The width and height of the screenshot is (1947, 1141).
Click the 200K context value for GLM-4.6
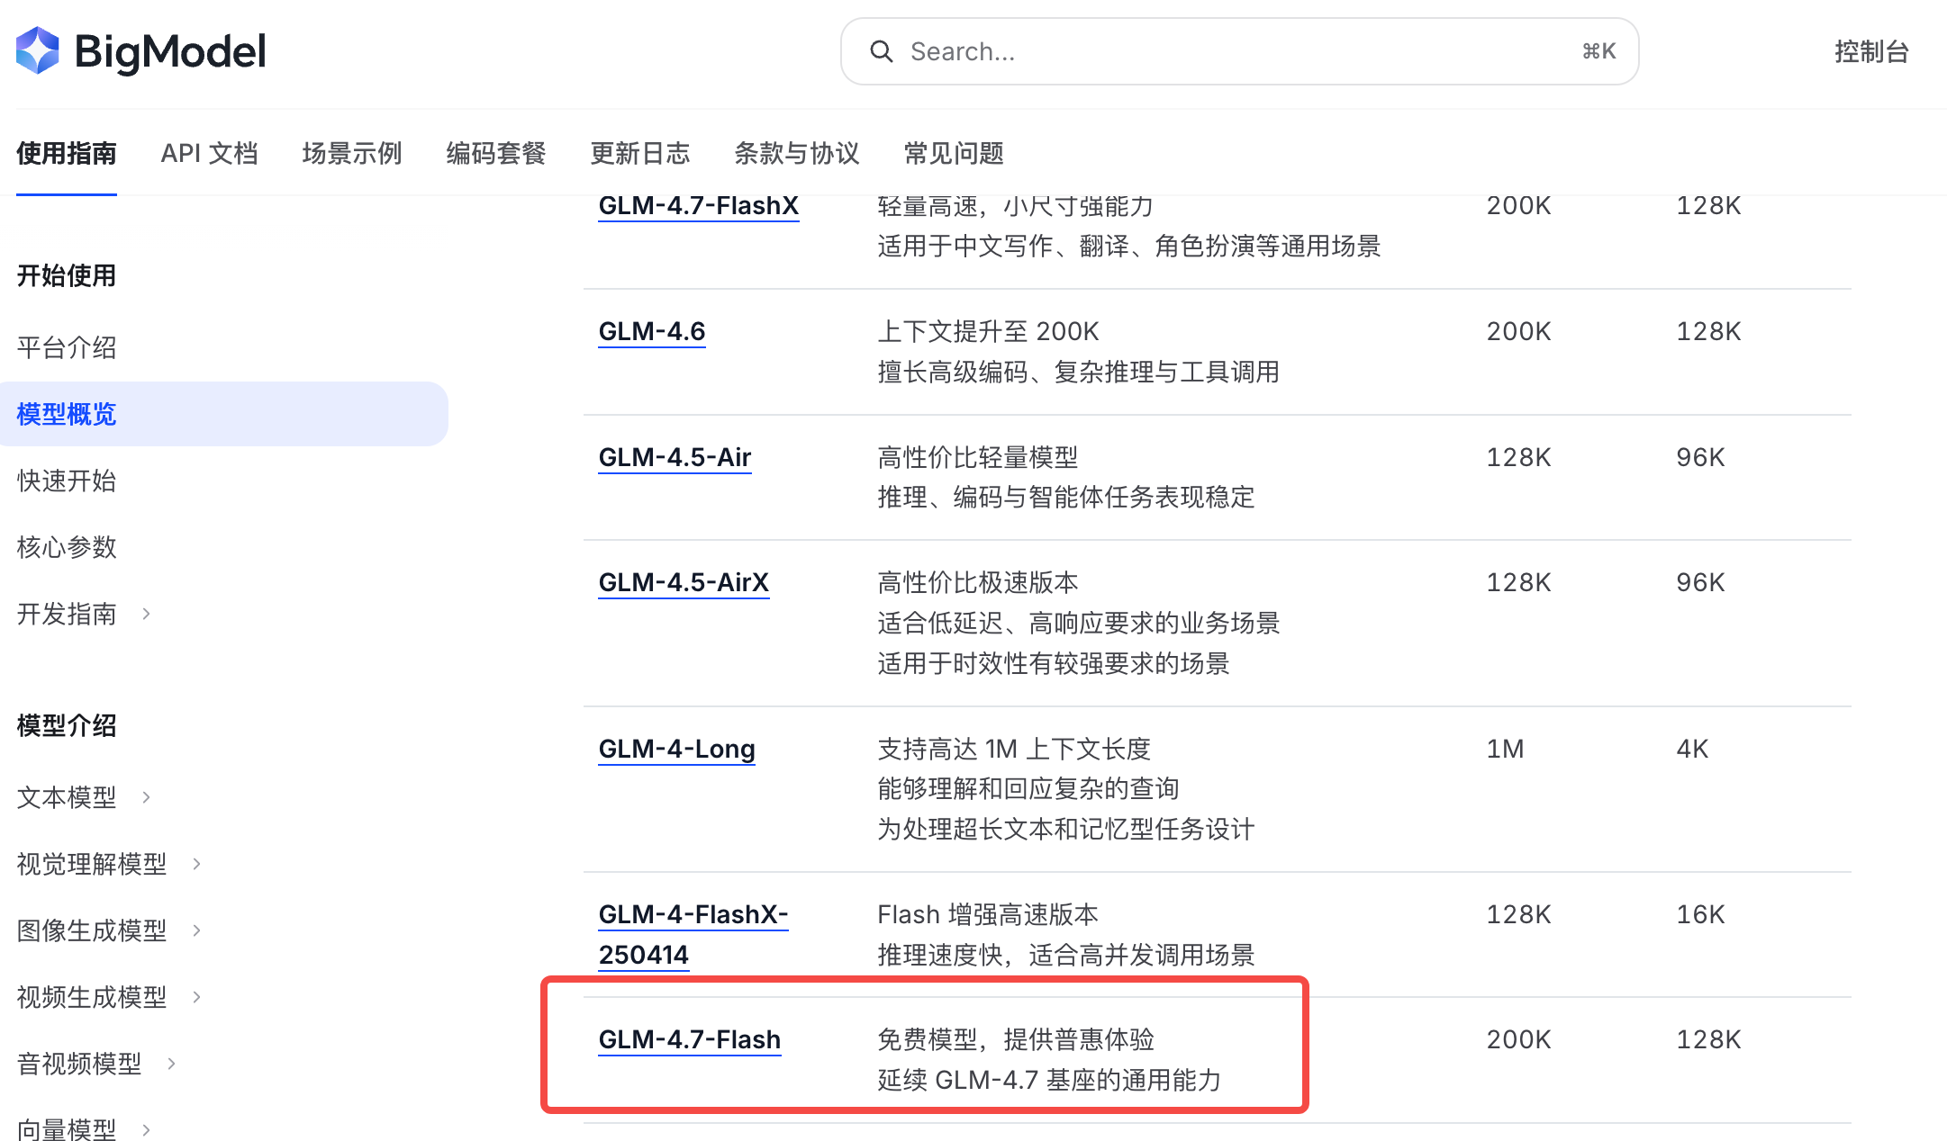[x=1519, y=331]
